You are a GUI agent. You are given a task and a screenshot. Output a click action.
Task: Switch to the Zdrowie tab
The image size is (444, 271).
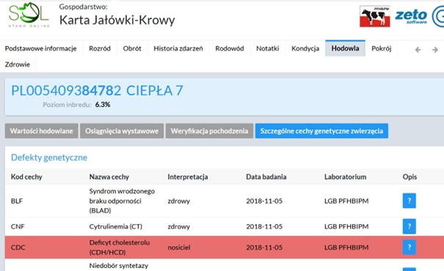click(x=18, y=64)
